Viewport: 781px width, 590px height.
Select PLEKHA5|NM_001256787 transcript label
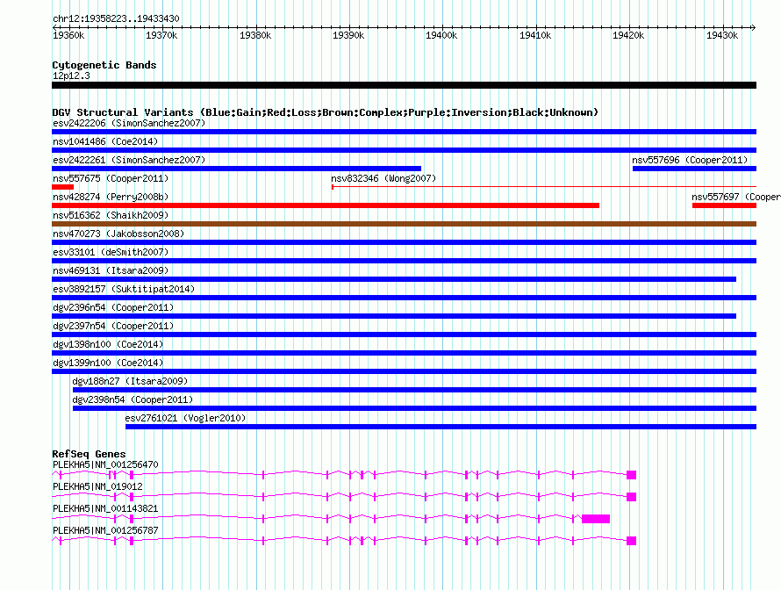click(x=105, y=530)
